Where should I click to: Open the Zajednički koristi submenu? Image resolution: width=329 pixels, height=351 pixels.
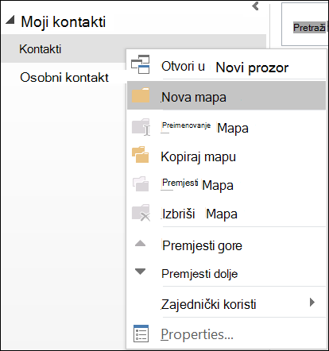coord(226,303)
